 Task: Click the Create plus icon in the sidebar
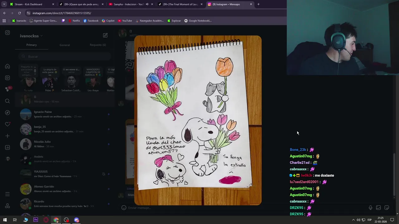[x=7, y=136]
